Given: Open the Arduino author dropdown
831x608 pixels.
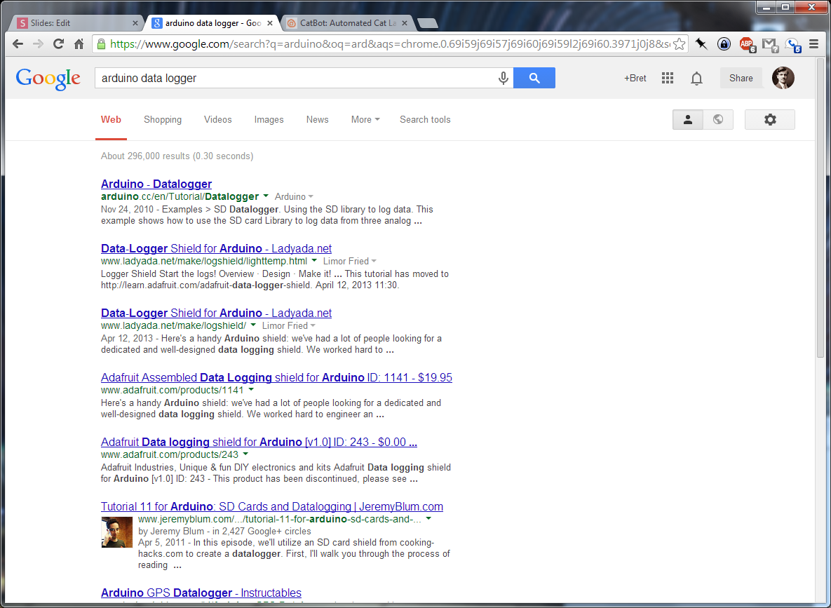Looking at the screenshot, I should [294, 196].
